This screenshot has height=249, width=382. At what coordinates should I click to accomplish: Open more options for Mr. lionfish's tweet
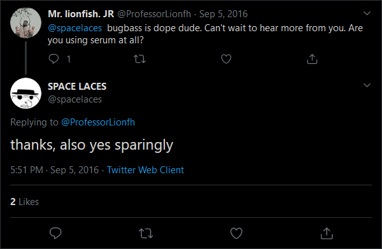click(367, 13)
